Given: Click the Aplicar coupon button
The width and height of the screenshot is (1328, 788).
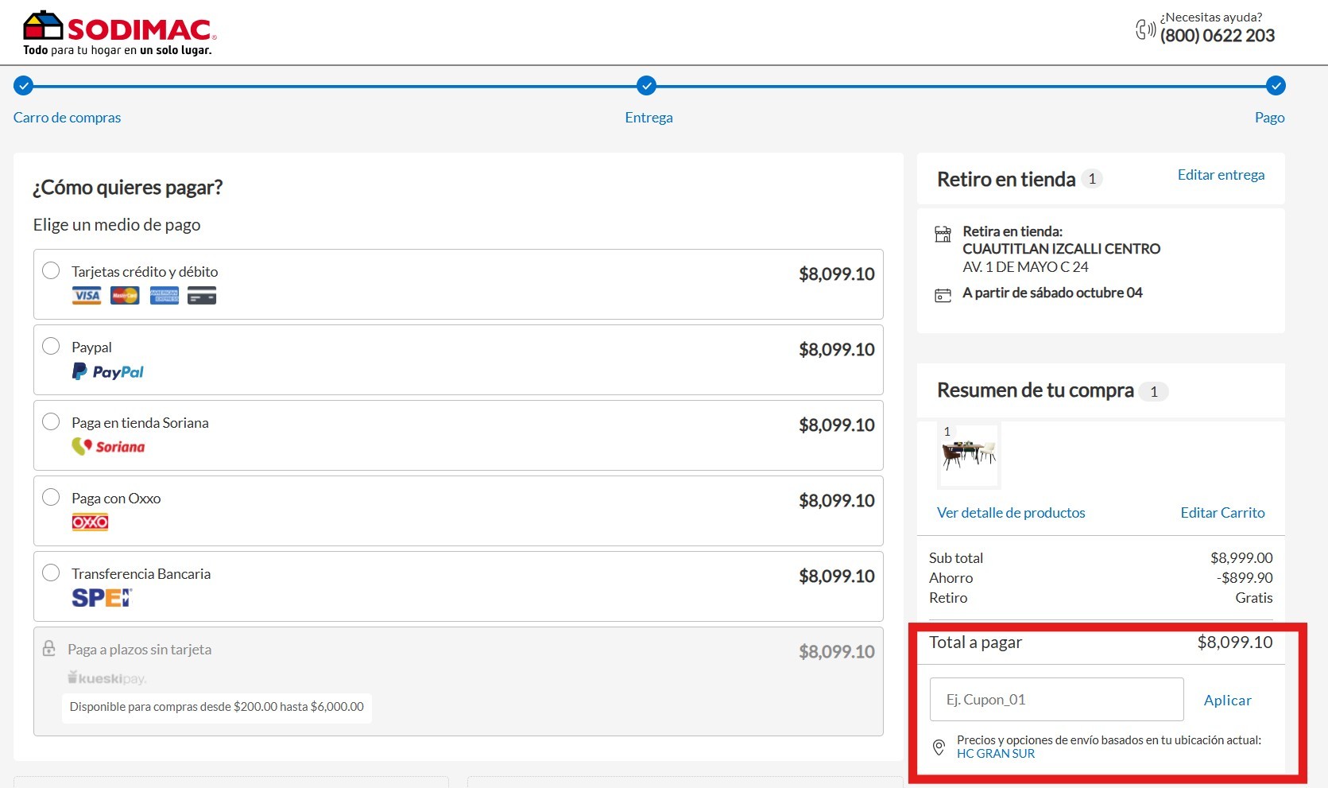Looking at the screenshot, I should point(1227,701).
